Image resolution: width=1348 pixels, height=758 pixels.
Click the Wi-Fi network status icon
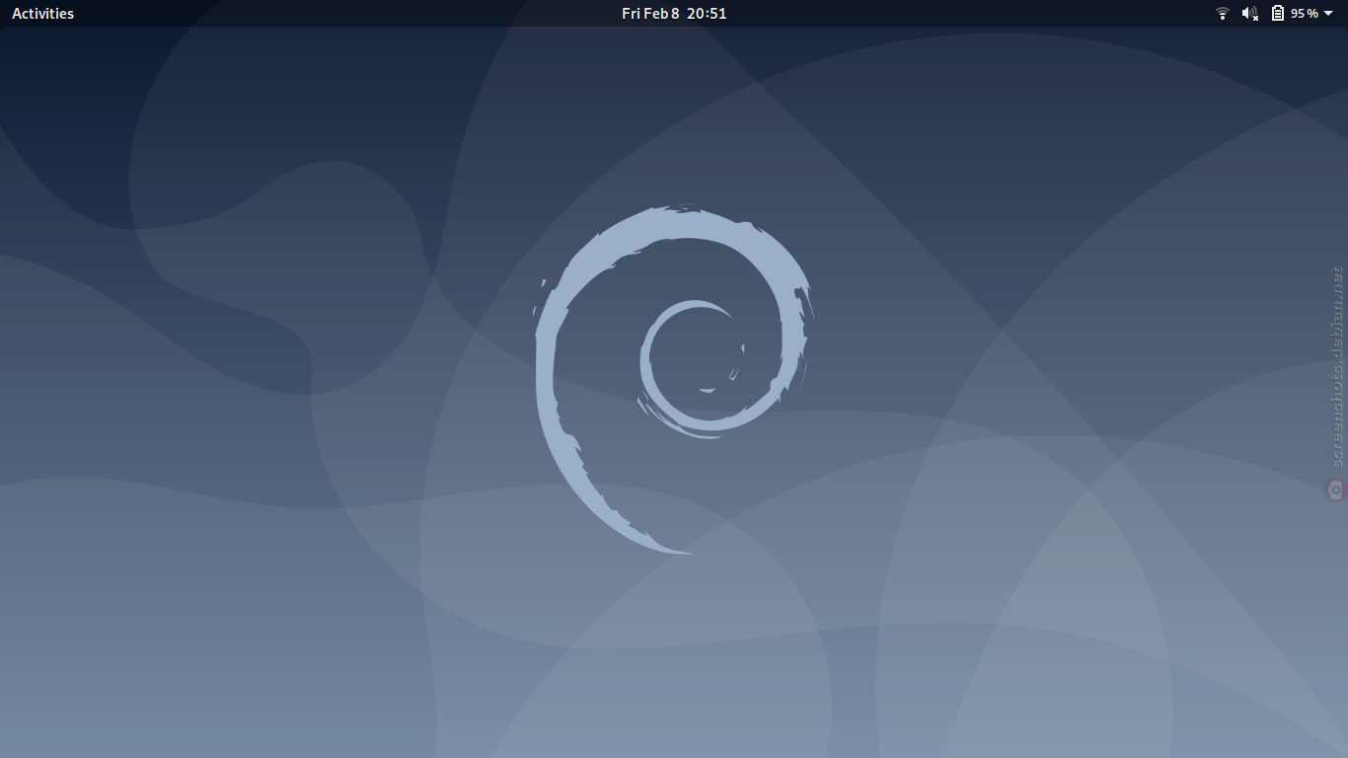pyautogui.click(x=1223, y=13)
